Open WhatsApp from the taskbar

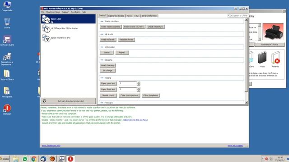(x=25, y=159)
